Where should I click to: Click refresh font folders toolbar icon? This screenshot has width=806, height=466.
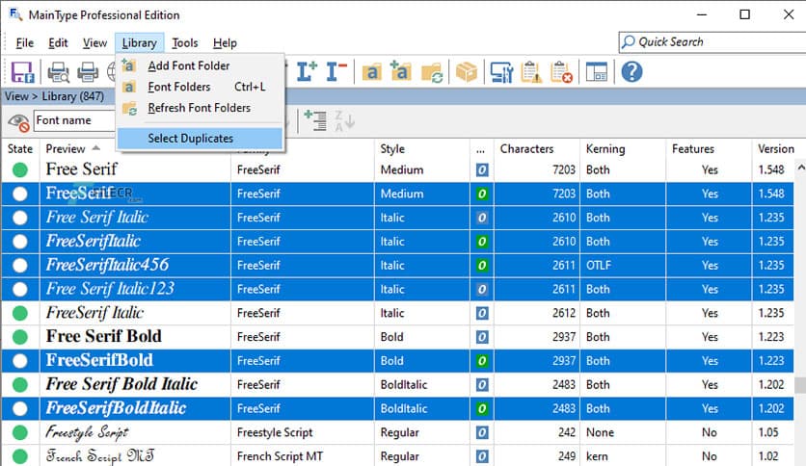click(x=432, y=72)
